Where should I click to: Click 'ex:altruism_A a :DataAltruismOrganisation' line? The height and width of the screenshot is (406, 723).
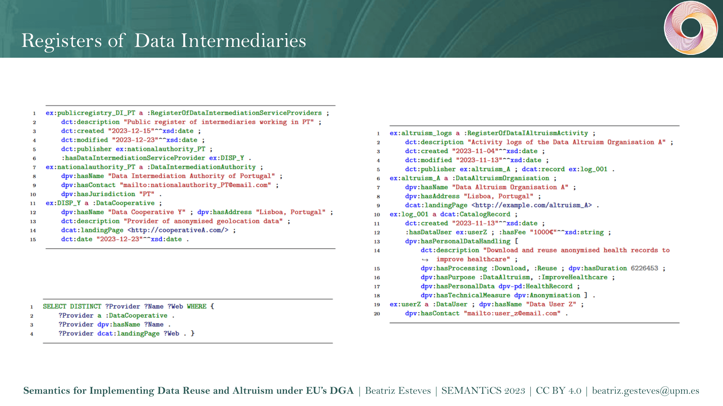(473, 178)
